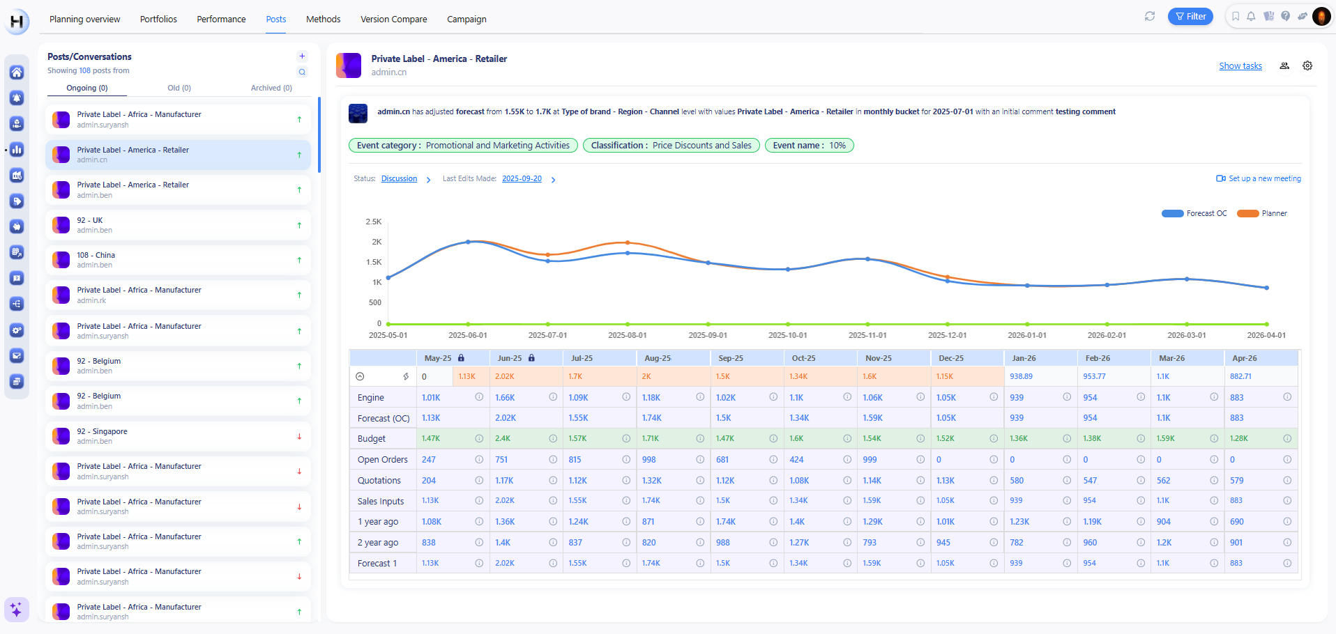1336x634 pixels.
Task: Click the refresh icon in the top bar
Action: [x=1150, y=16]
